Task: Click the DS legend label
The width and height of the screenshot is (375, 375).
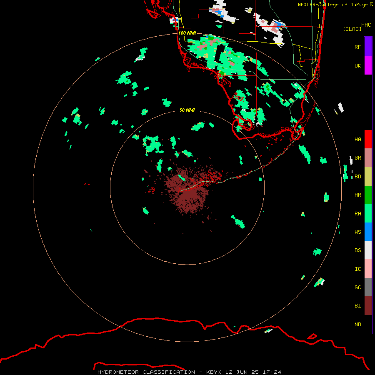Action: click(x=357, y=250)
